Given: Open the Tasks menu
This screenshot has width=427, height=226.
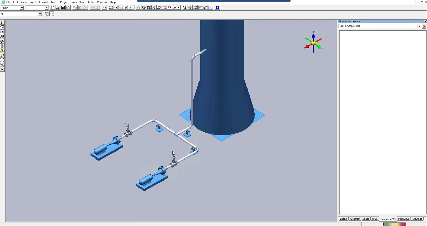Looking at the screenshot, I should pyautogui.click(x=91, y=2).
